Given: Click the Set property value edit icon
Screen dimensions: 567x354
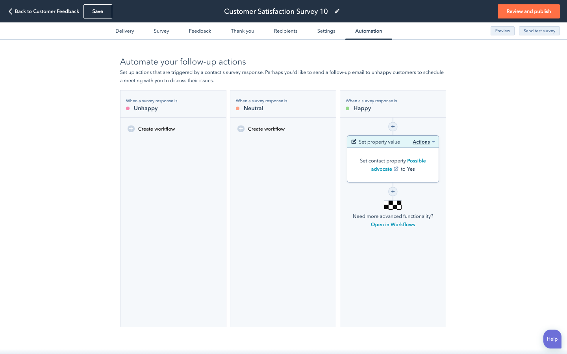Looking at the screenshot, I should [354, 142].
